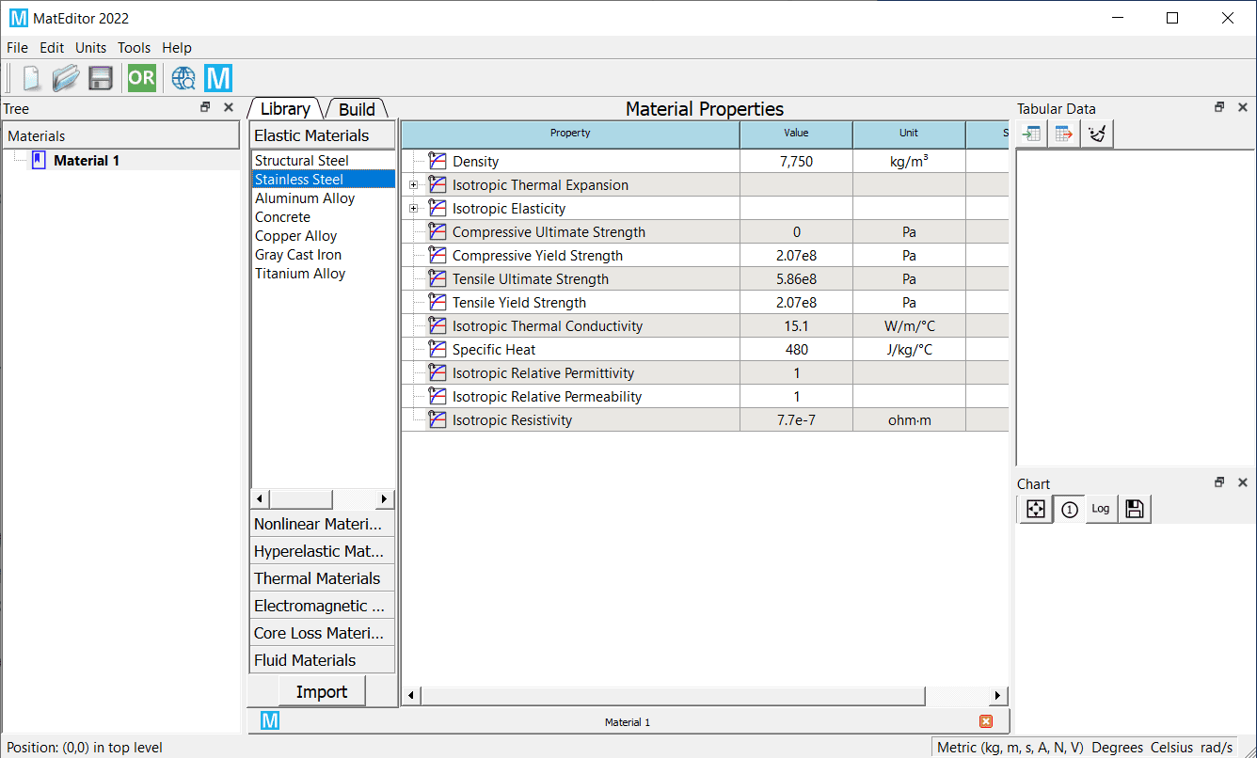Click the Metric units status bar entry
The height and width of the screenshot is (758, 1257).
(x=1011, y=748)
